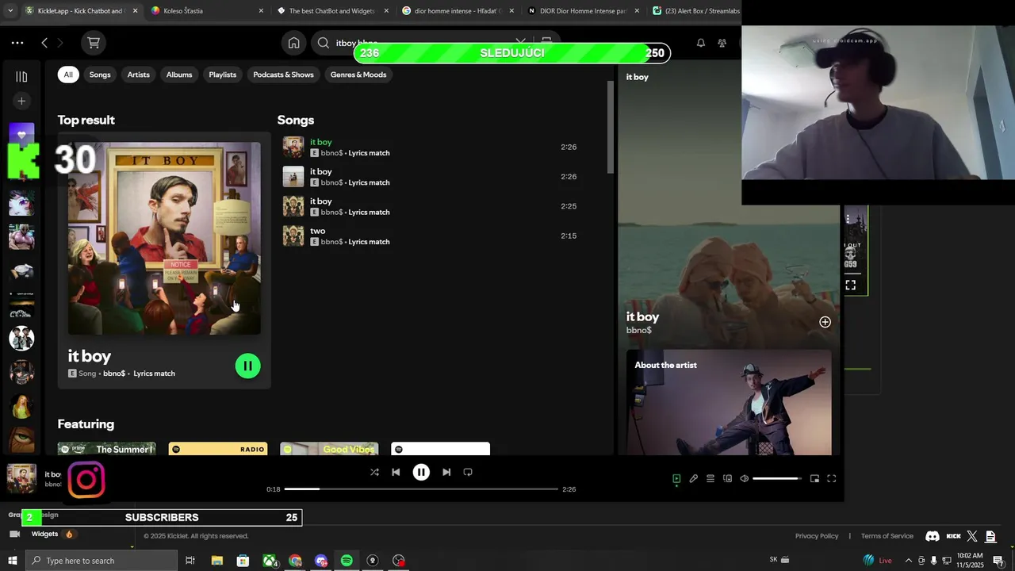
Task: Open The Summer playlist card
Action: point(106,449)
